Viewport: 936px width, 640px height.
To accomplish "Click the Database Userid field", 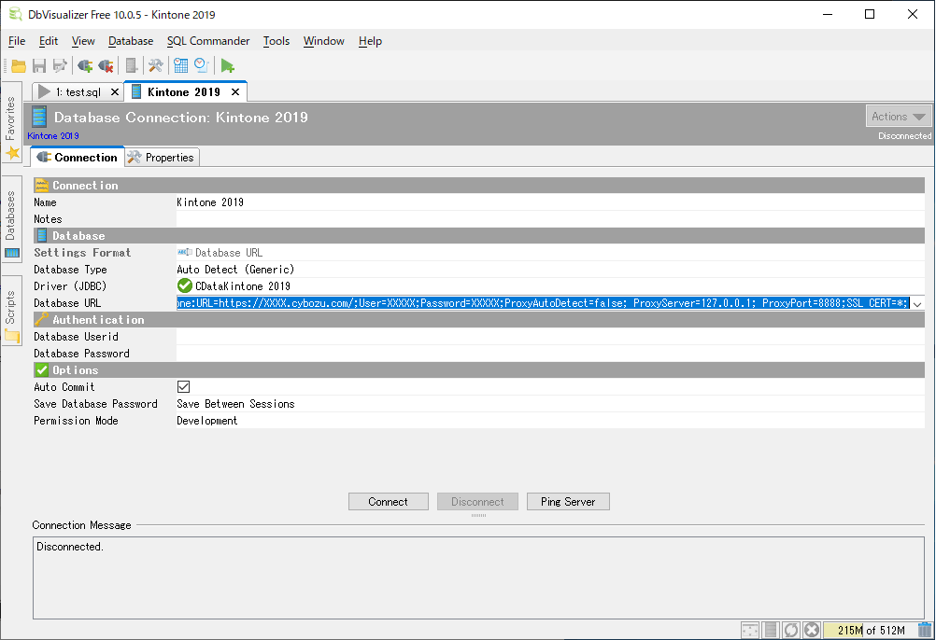I will pyautogui.click(x=550, y=337).
